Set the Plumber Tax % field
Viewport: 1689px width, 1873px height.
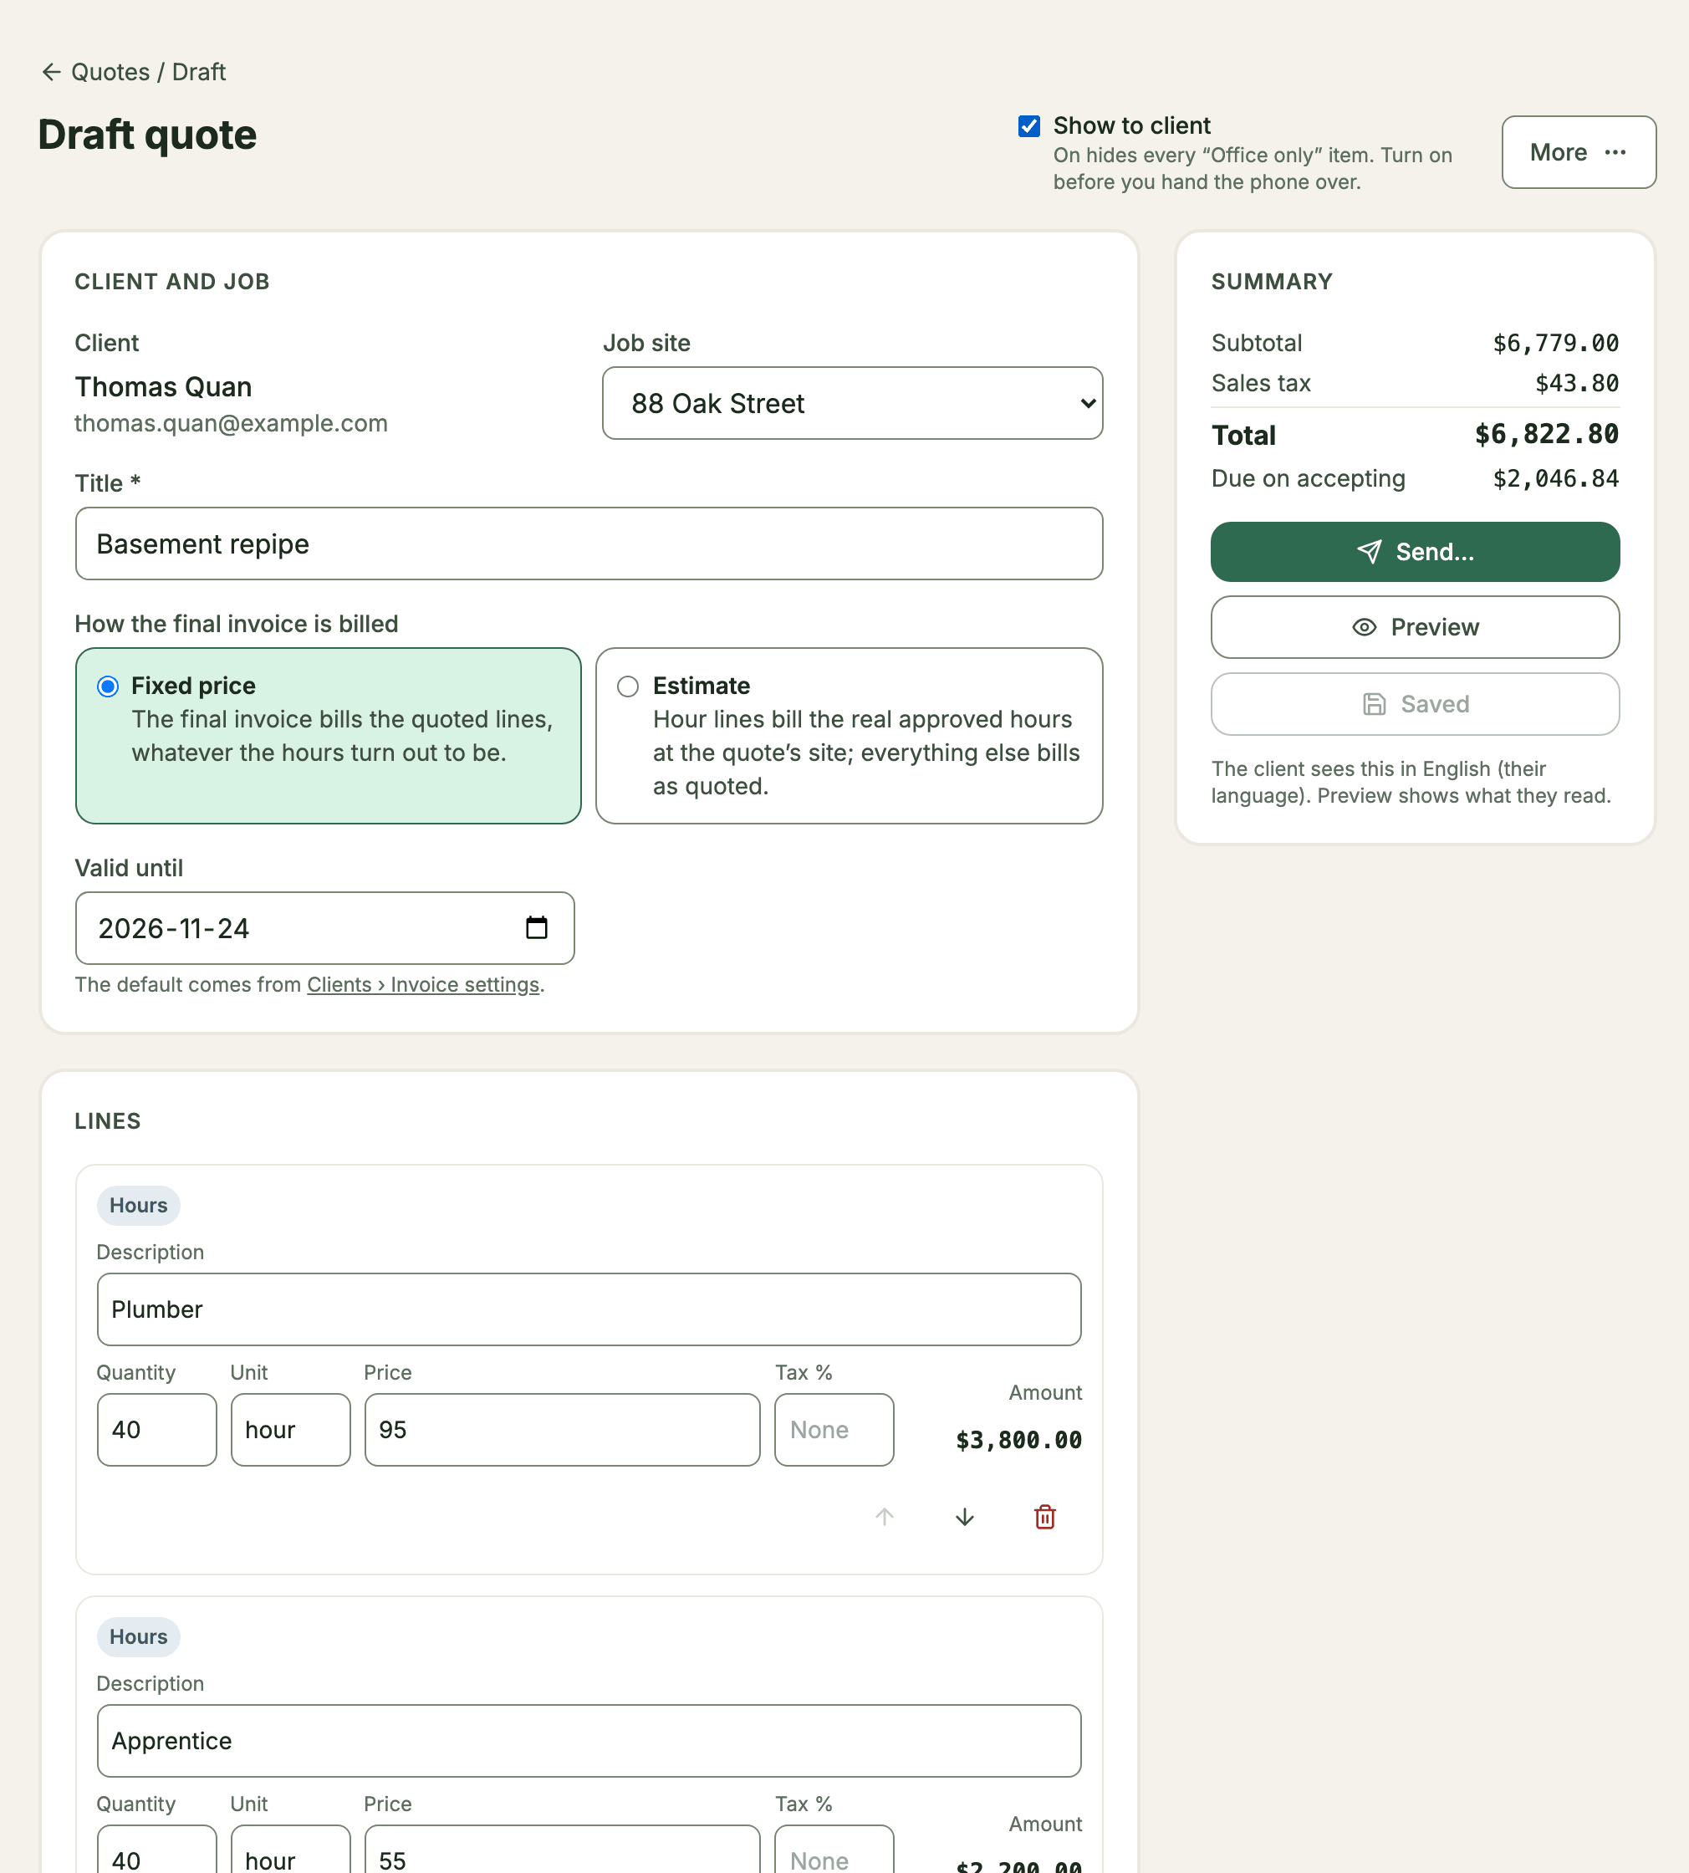tap(834, 1429)
